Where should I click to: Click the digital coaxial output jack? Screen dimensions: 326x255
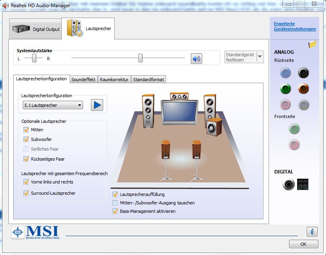[x=289, y=184]
